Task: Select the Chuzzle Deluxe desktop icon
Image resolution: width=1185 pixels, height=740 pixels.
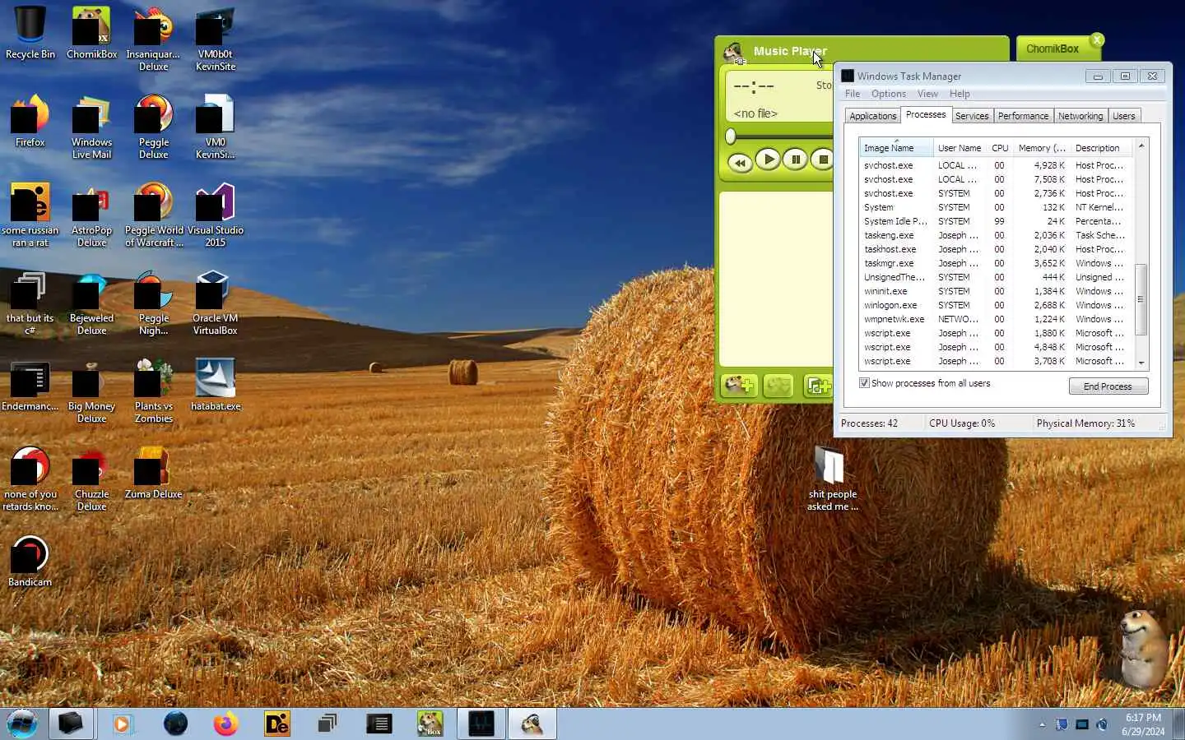Action: 91,479
